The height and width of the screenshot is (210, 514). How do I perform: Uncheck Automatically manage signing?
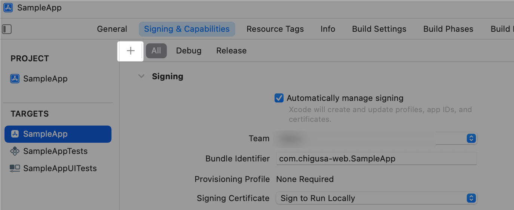[x=279, y=98]
